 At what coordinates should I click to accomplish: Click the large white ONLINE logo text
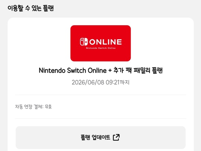106,42
